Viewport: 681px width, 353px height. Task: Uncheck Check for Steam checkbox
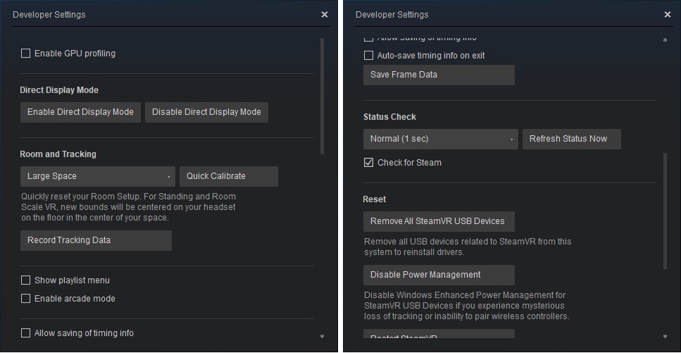click(x=368, y=163)
